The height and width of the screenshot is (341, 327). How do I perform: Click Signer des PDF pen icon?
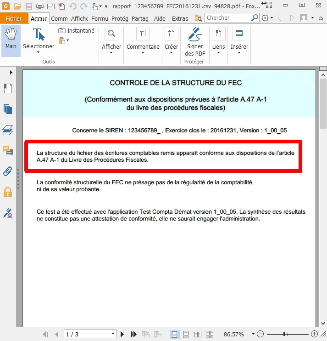tap(195, 34)
